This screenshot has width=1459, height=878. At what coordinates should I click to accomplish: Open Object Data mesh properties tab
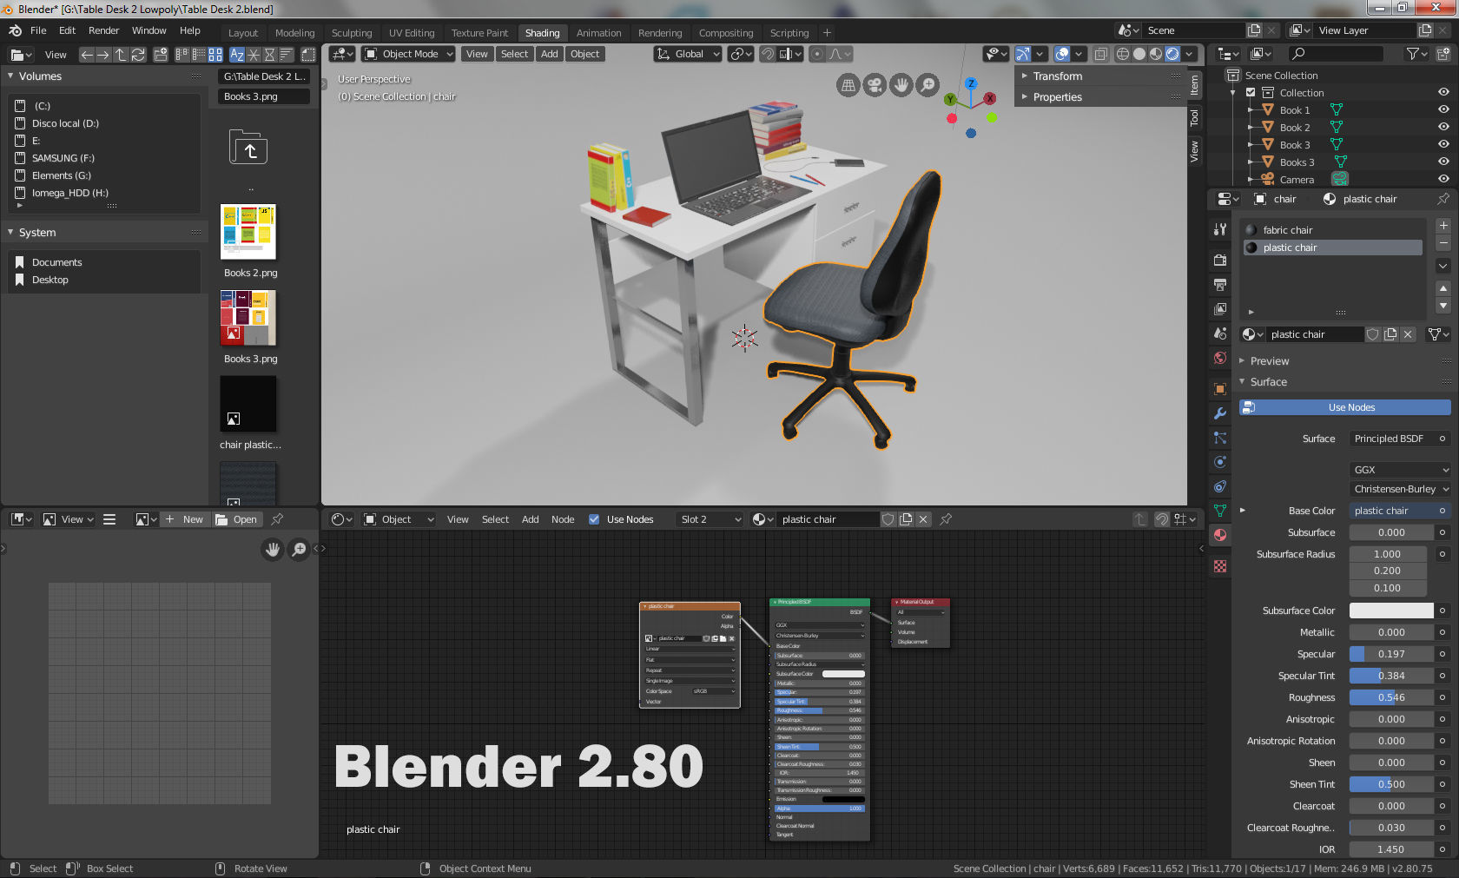tap(1220, 511)
